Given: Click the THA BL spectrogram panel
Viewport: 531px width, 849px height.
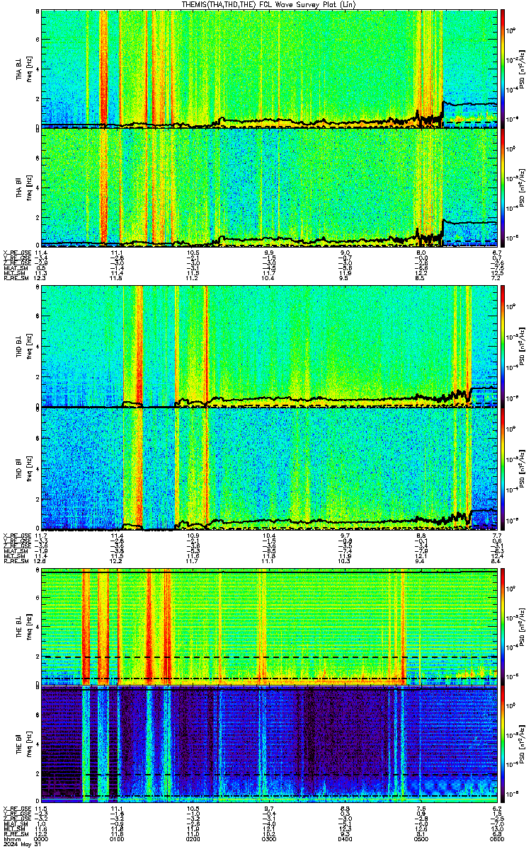Looking at the screenshot, I should tap(270, 69).
